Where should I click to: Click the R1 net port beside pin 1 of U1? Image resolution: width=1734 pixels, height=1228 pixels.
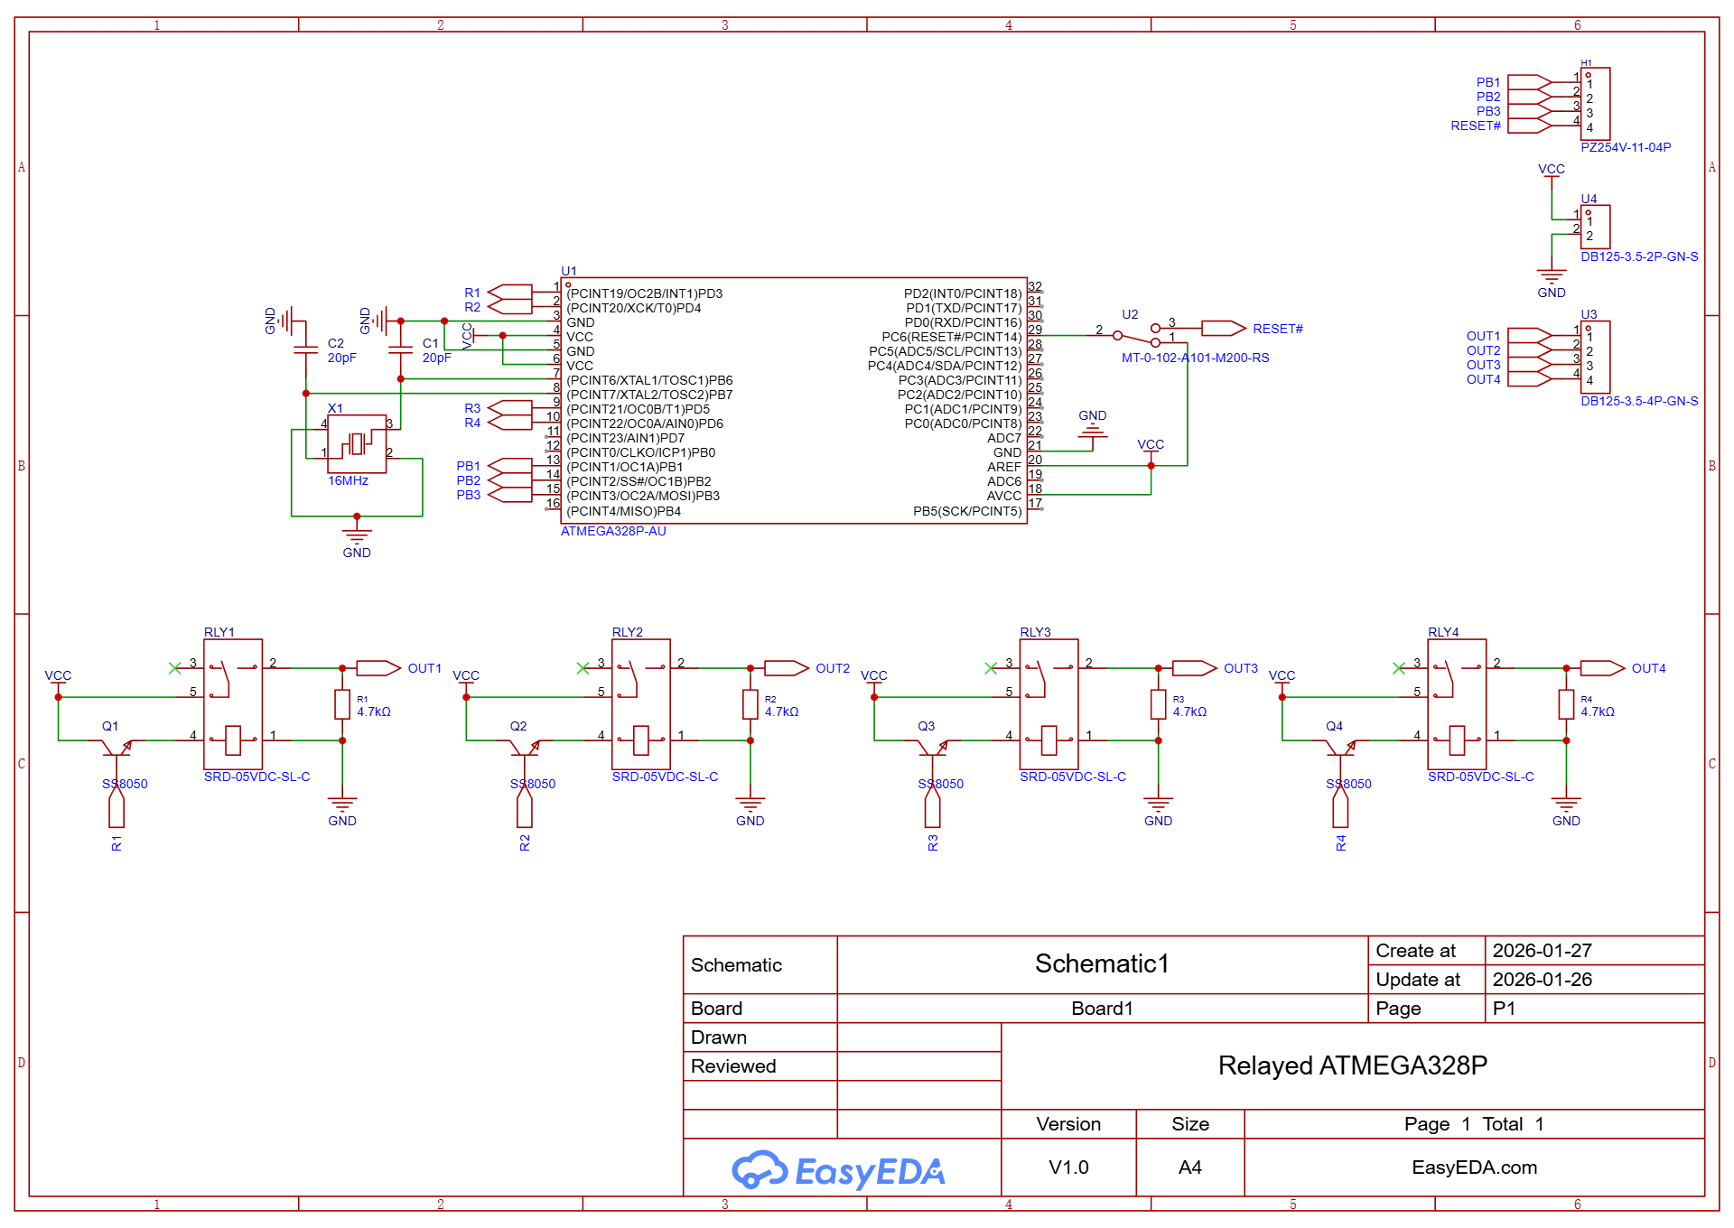tap(510, 293)
